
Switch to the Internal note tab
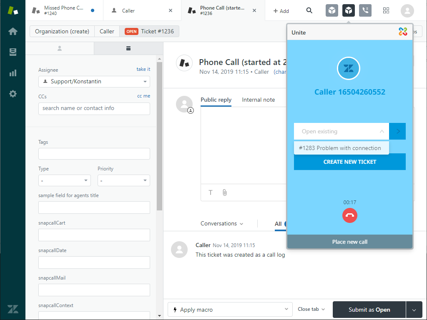258,100
